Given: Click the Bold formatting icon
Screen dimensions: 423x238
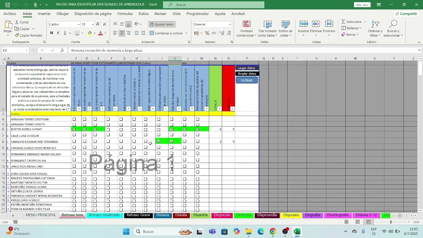Looking at the screenshot, I should (52, 33).
